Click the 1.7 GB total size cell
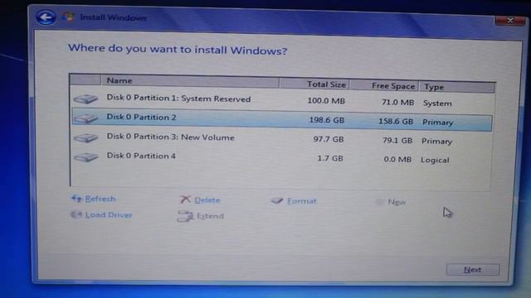 (330, 158)
